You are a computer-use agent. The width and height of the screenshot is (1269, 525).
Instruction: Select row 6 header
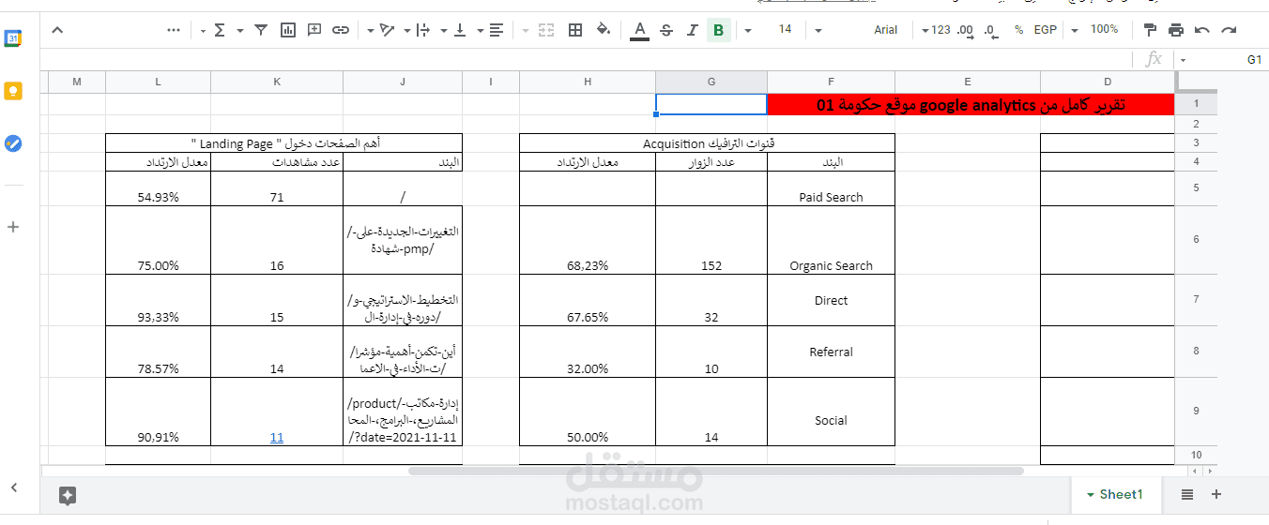coord(1196,240)
